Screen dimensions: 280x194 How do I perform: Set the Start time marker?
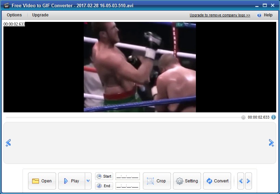coord(104,176)
